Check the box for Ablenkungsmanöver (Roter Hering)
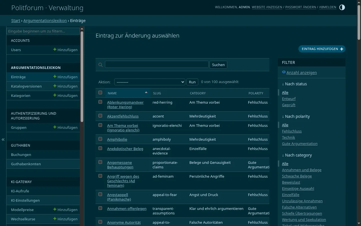The image size is (361, 226). pyautogui.click(x=100, y=102)
